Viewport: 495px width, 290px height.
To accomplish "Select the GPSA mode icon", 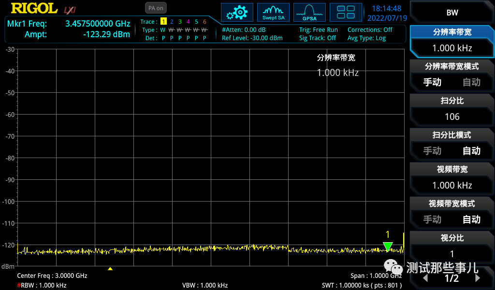I will [309, 12].
